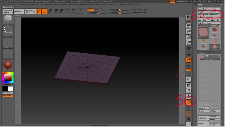Image resolution: width=225 pixels, height=127 pixels.
Task: Toggle the L.Sym icon
Action: (188, 66)
